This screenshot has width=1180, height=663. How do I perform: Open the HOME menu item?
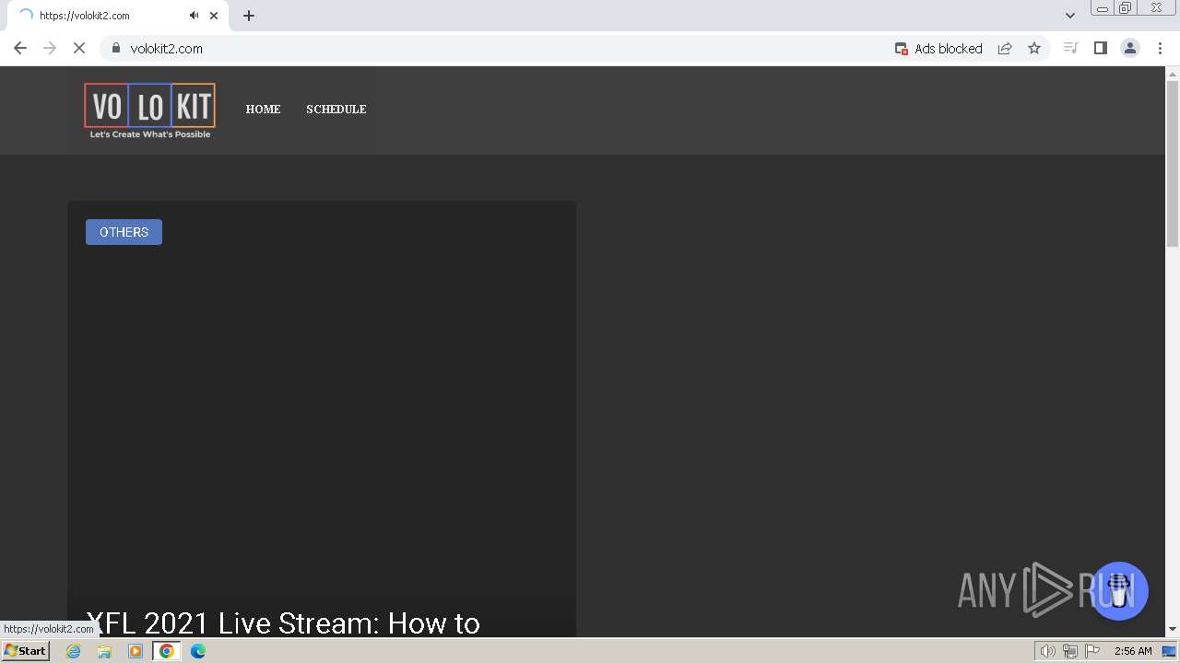pyautogui.click(x=263, y=109)
